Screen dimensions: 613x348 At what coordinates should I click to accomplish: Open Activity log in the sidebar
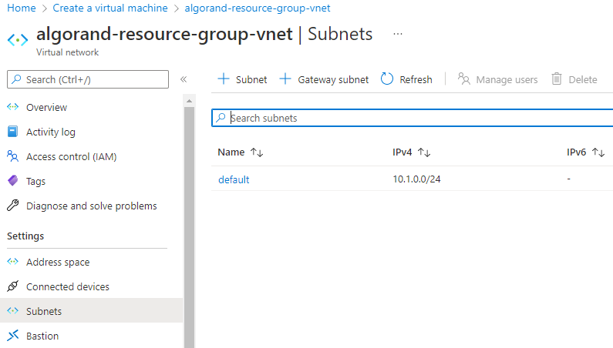[51, 132]
